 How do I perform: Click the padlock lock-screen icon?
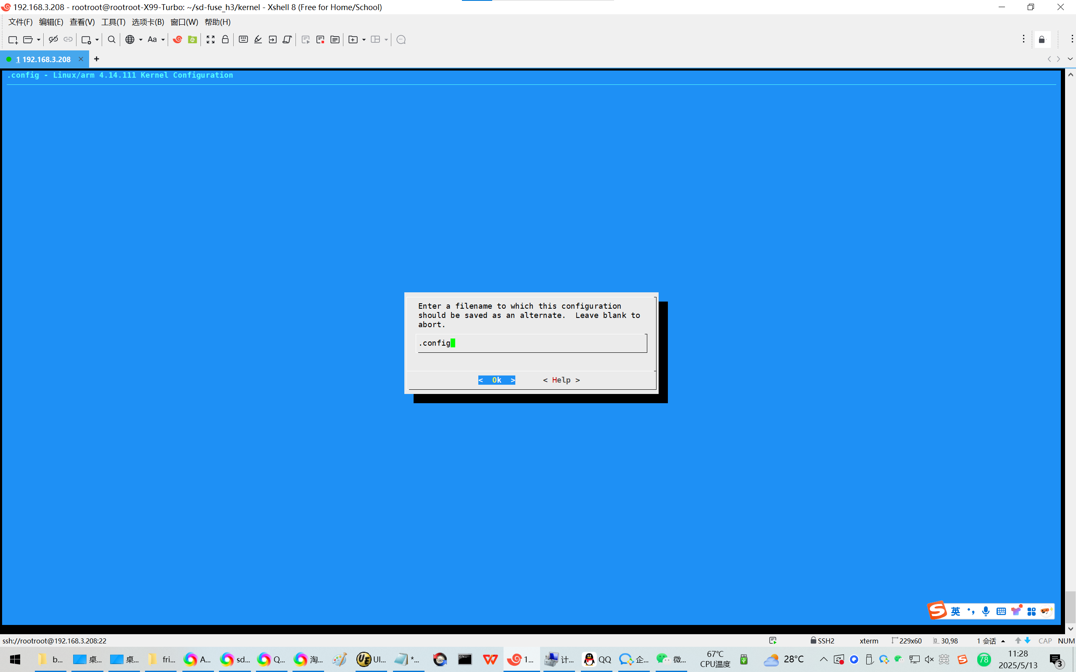tap(225, 39)
